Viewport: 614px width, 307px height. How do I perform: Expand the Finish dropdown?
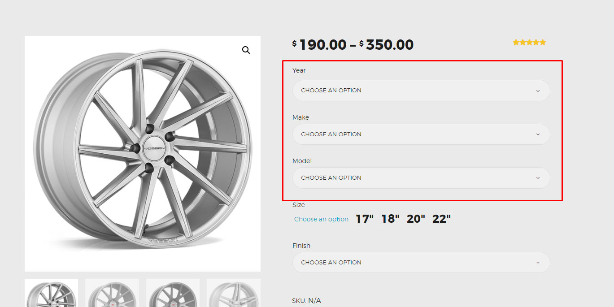coord(421,263)
